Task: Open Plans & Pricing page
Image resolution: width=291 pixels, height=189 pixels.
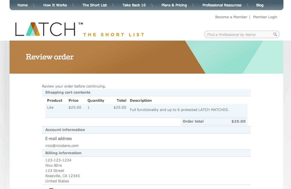Action: tap(174, 5)
